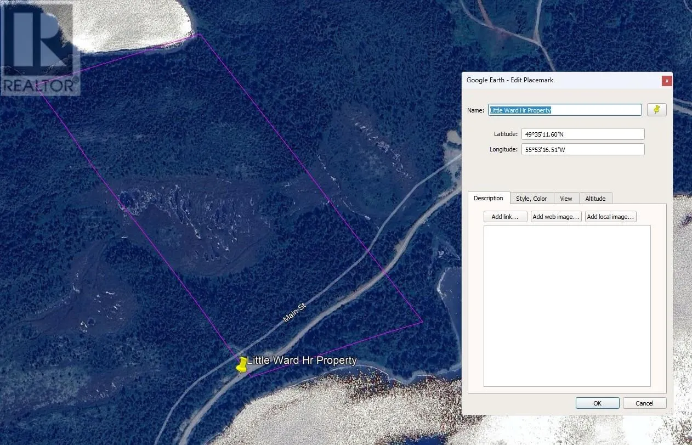
Task: Click inside the empty description text area
Action: (x=566, y=306)
